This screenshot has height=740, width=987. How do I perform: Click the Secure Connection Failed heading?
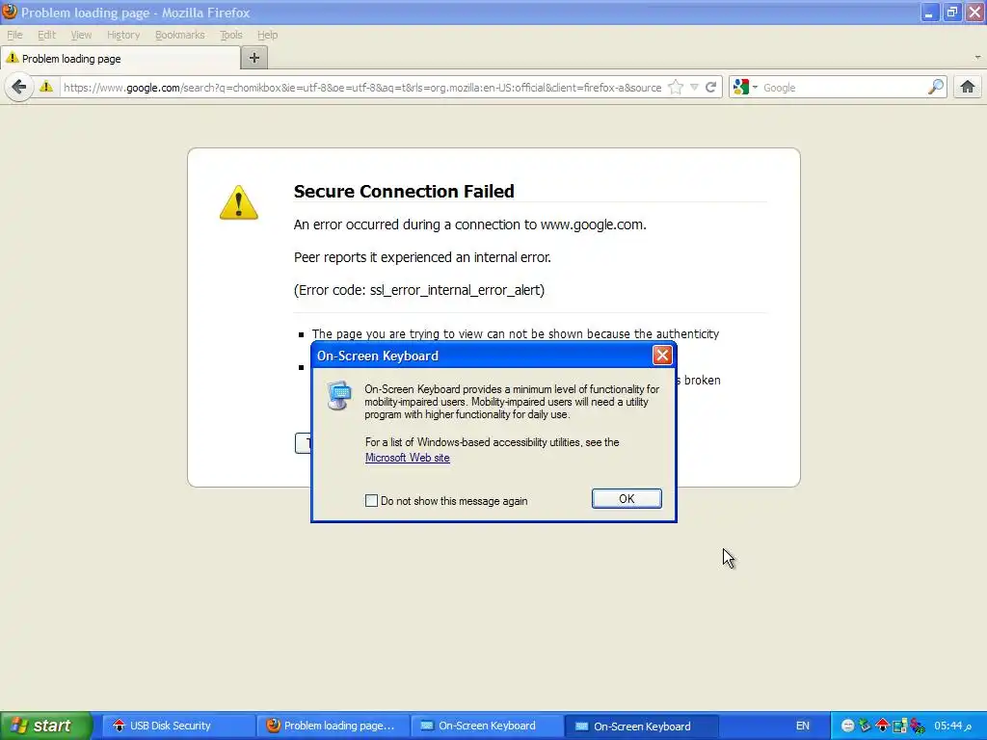click(404, 192)
